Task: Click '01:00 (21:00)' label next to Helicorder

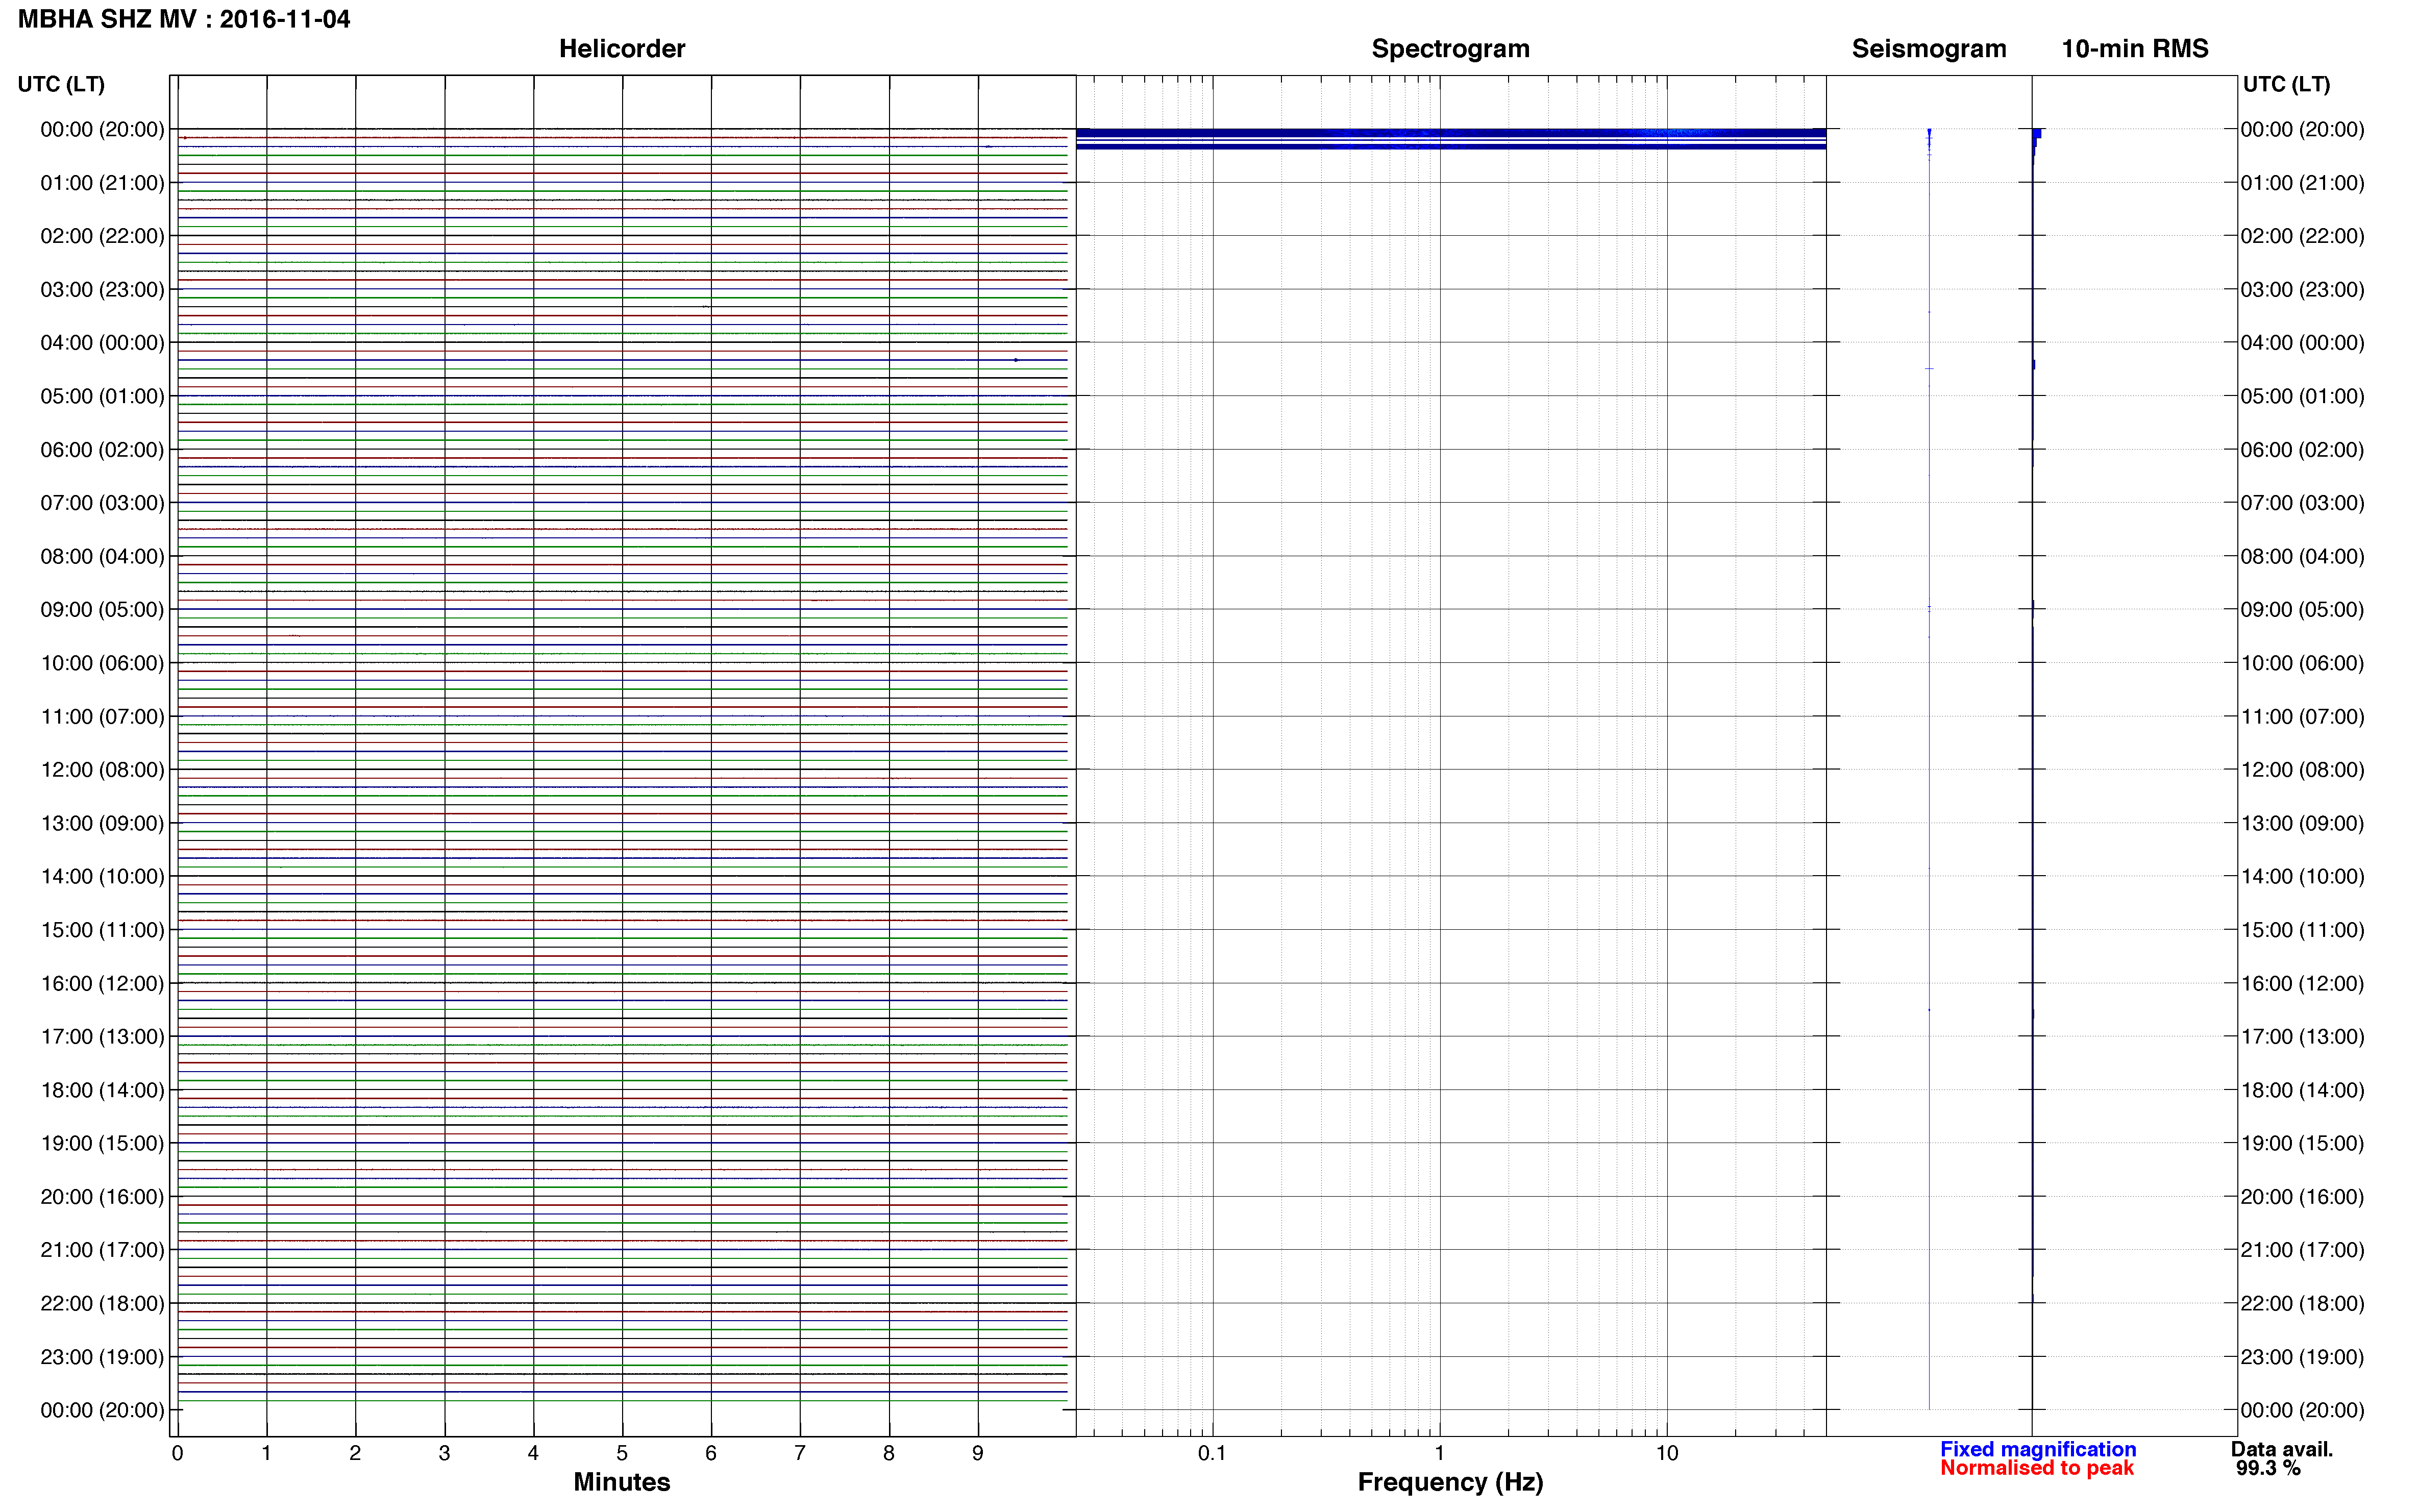Action: pyautogui.click(x=102, y=183)
